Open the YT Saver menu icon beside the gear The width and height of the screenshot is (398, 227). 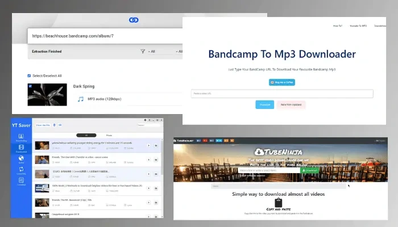tap(150, 120)
